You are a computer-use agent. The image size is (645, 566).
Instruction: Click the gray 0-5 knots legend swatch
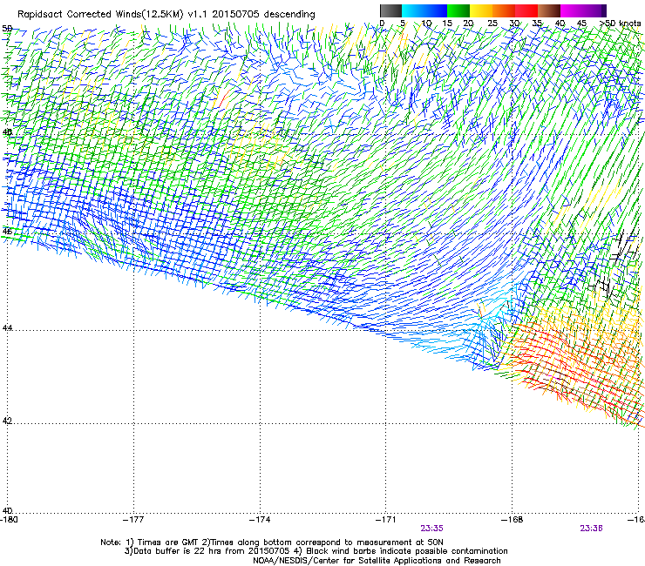pos(390,10)
